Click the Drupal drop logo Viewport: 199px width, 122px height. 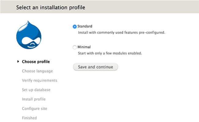click(x=29, y=35)
